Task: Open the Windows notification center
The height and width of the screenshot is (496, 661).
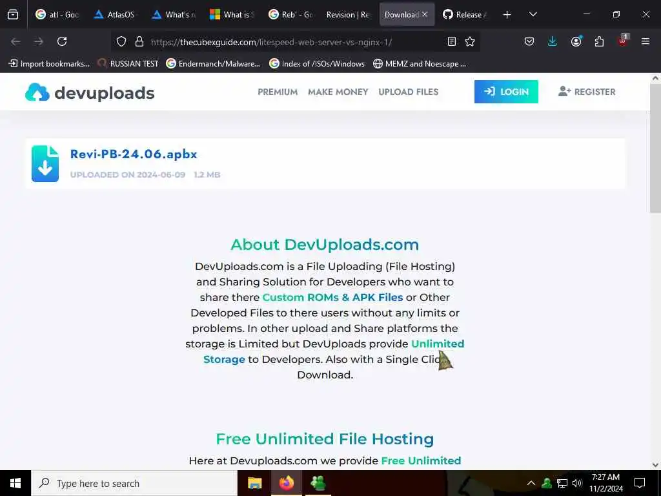Action: pyautogui.click(x=640, y=483)
